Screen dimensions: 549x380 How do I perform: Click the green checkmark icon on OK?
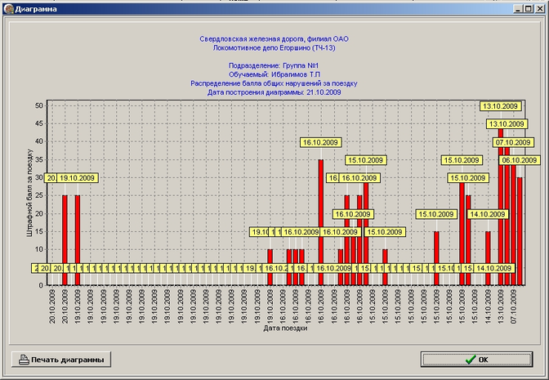[469, 360]
